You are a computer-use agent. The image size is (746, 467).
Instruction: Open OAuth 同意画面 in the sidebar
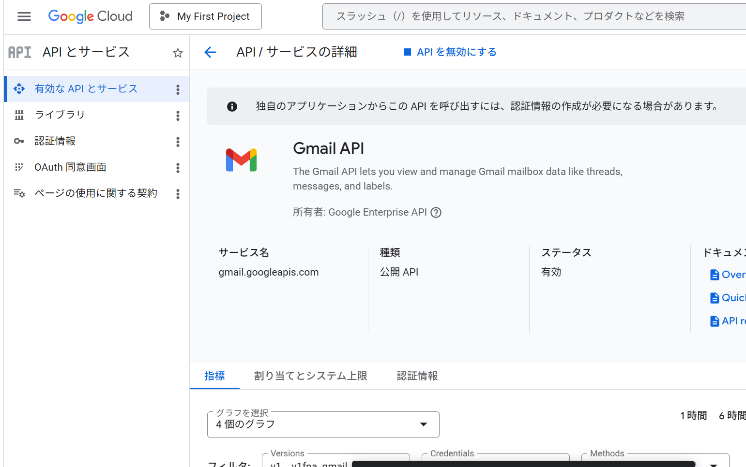tap(71, 167)
